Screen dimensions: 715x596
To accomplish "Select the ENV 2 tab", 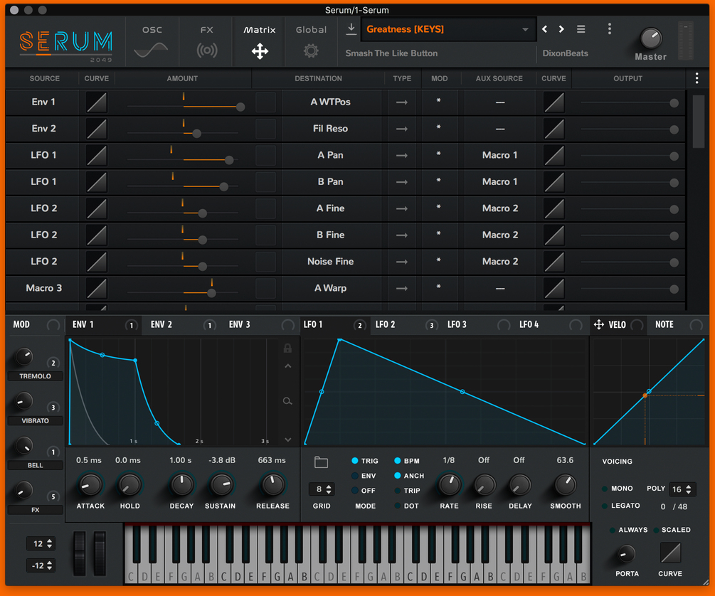I will point(161,325).
